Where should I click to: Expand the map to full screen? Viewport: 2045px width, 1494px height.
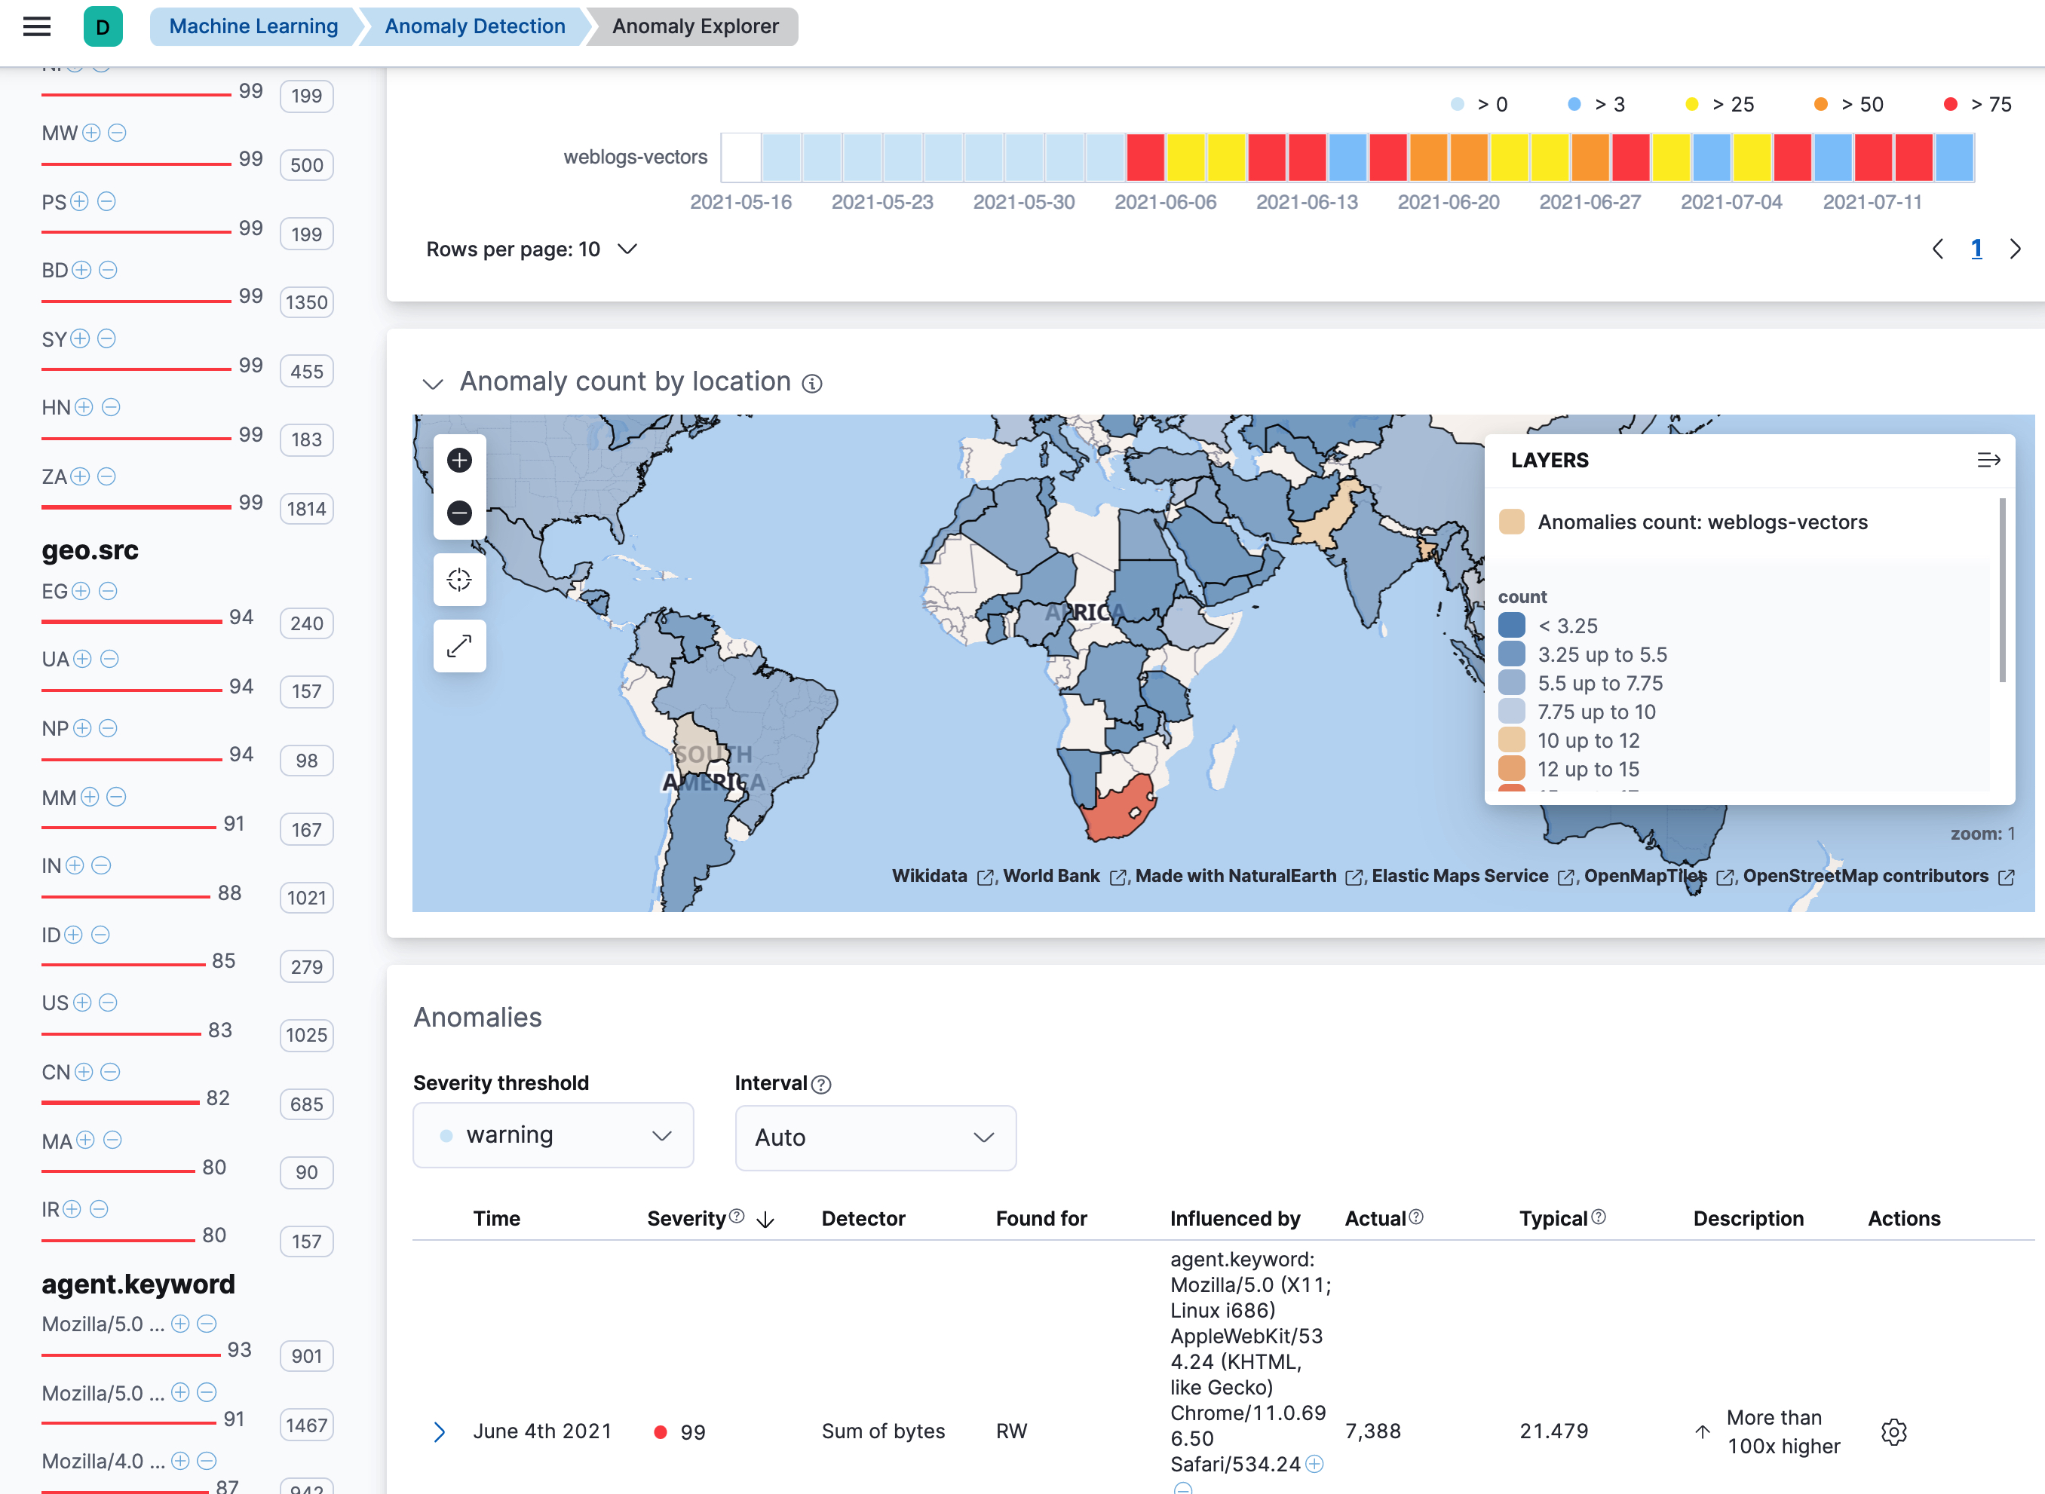coord(459,646)
